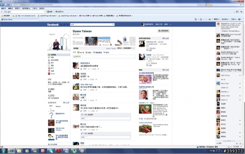Click the button beside Dyson Taiwan title
The width and height of the screenshot is (245, 154).
click(x=163, y=31)
